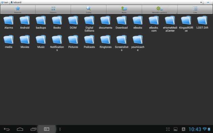The width and height of the screenshot is (213, 133).
Task: Tap the 10:43 clock in status bar
Action: [195, 129]
